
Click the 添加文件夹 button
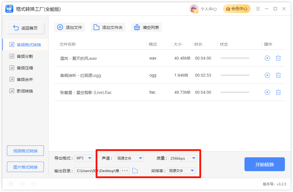pos(108,27)
